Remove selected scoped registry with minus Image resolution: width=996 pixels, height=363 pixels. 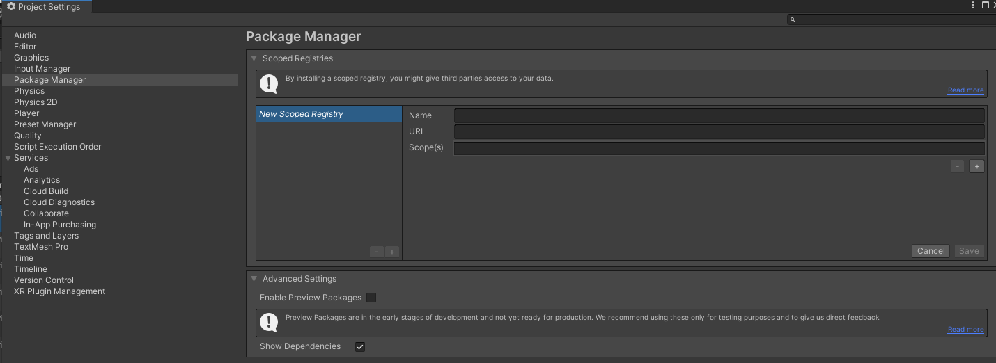377,252
